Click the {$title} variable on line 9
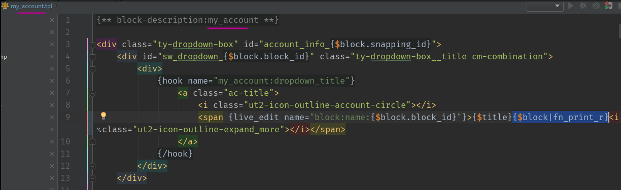 (x=492, y=118)
